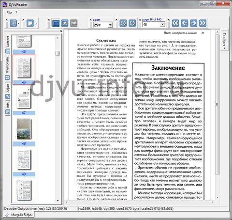Expand the layout mode dropdown arrow
Viewport: 232px width, 220px height.
pos(18,23)
